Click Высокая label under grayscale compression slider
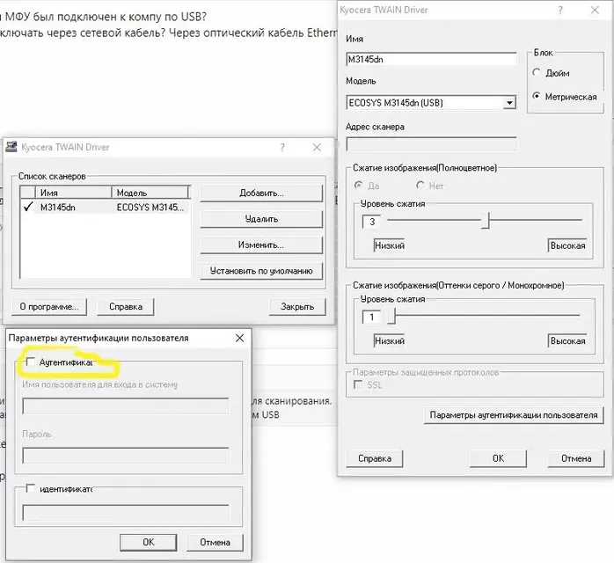The width and height of the screenshot is (614, 563). 567,340
